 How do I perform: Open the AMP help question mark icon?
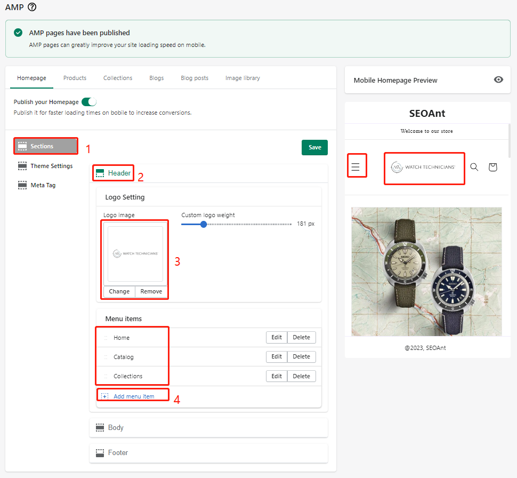[x=32, y=7]
